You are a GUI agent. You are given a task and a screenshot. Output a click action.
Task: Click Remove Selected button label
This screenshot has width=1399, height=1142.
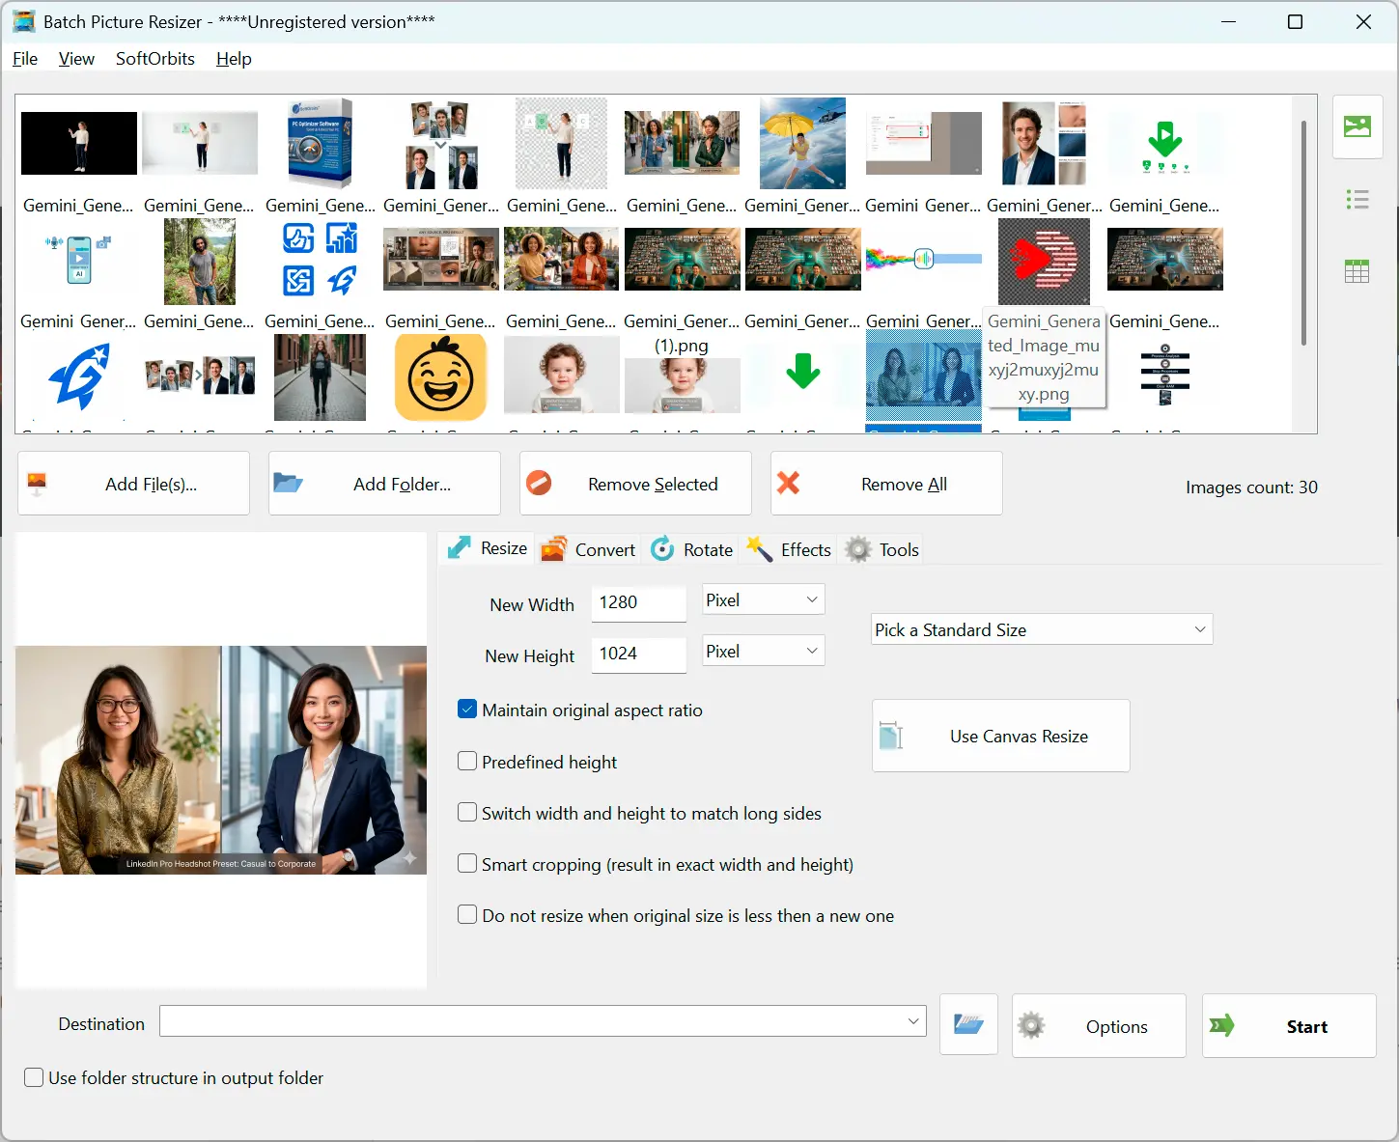click(x=653, y=485)
